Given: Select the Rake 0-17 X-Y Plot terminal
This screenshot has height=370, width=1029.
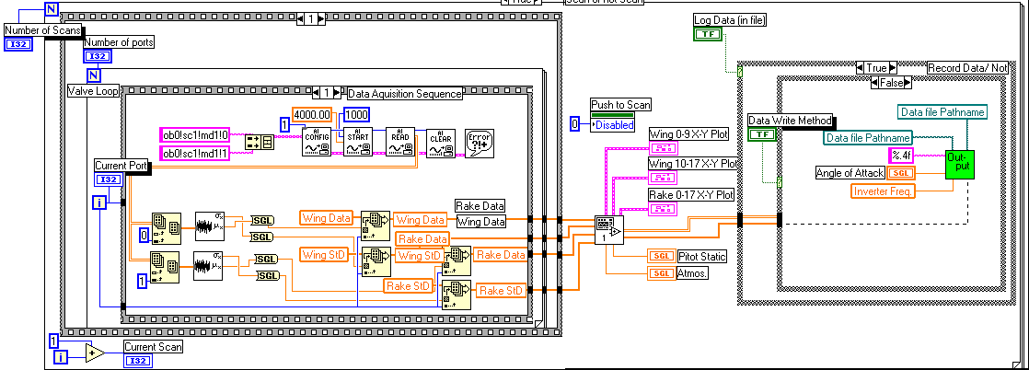Looking at the screenshot, I should tap(664, 209).
